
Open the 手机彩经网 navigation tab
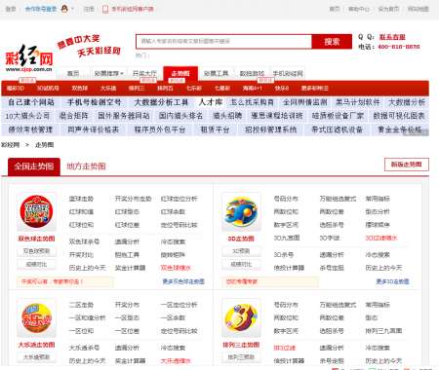288,74
